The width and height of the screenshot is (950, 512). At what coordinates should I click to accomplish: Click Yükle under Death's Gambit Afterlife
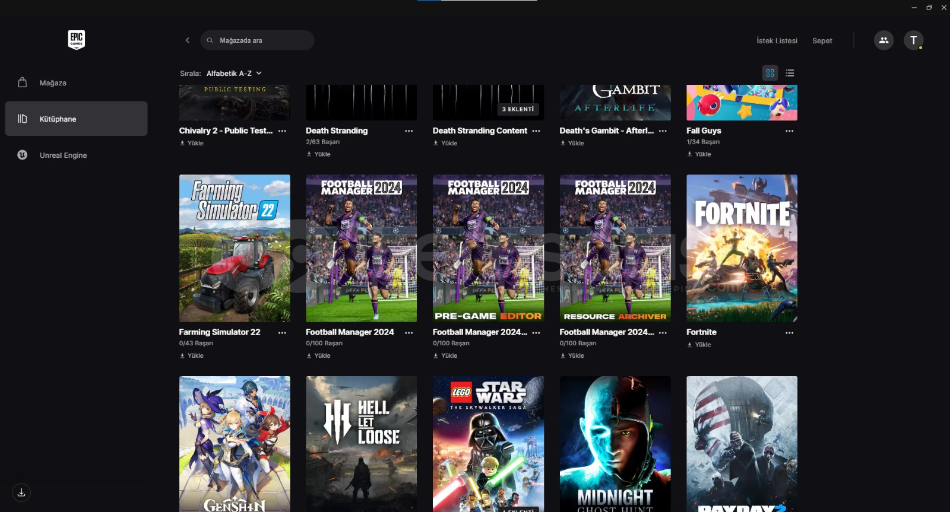(x=572, y=143)
